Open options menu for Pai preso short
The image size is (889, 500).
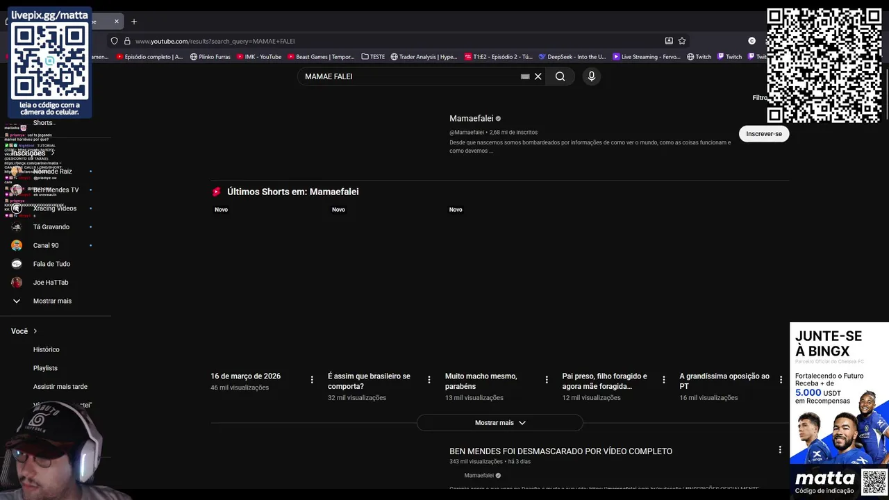pyautogui.click(x=664, y=380)
